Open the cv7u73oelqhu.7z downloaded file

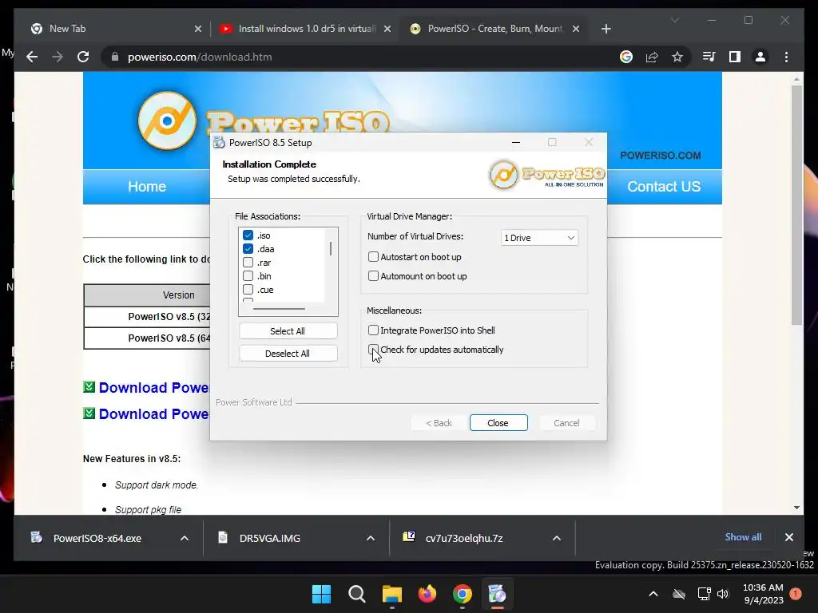(x=464, y=538)
